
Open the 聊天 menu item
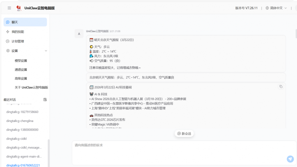25,22
